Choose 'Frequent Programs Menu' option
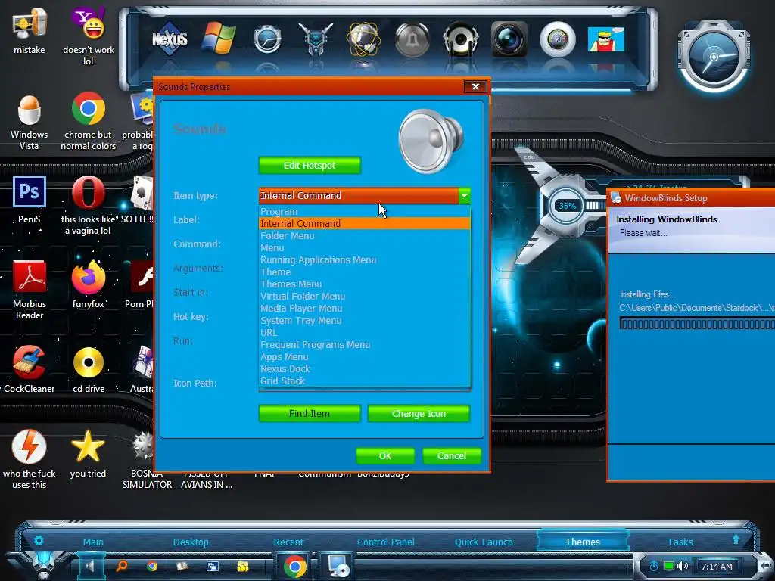 tap(364, 344)
